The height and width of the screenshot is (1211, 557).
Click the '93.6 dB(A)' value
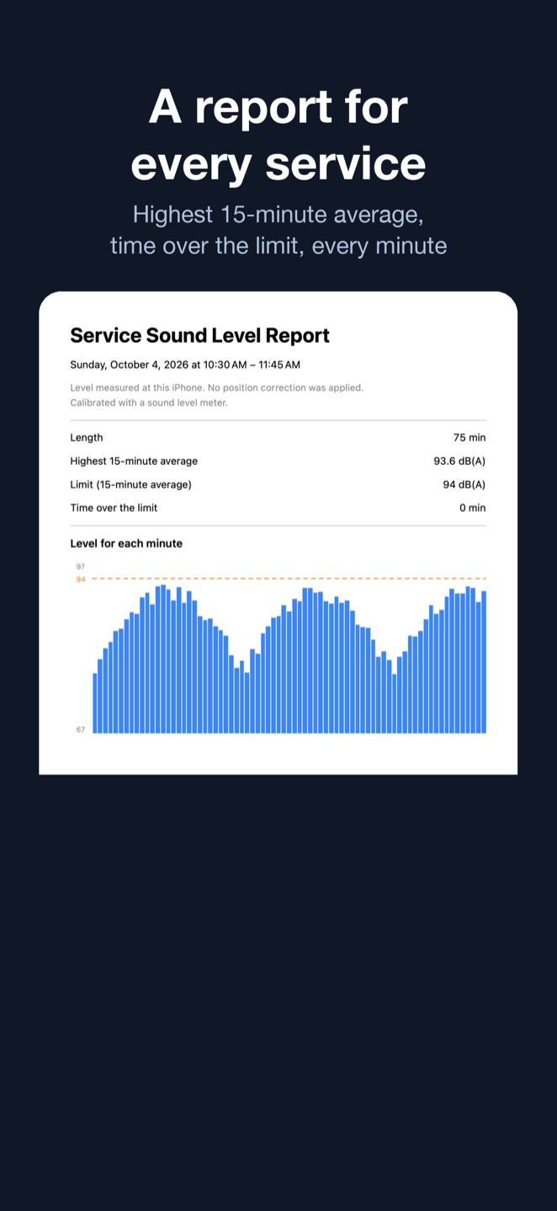point(459,461)
